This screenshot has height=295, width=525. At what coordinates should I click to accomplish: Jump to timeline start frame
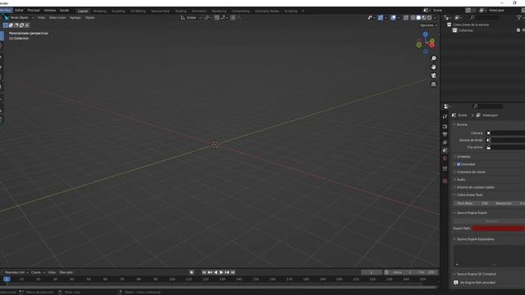click(x=204, y=273)
